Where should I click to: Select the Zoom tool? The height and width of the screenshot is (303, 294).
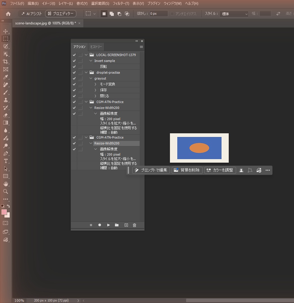(6, 191)
